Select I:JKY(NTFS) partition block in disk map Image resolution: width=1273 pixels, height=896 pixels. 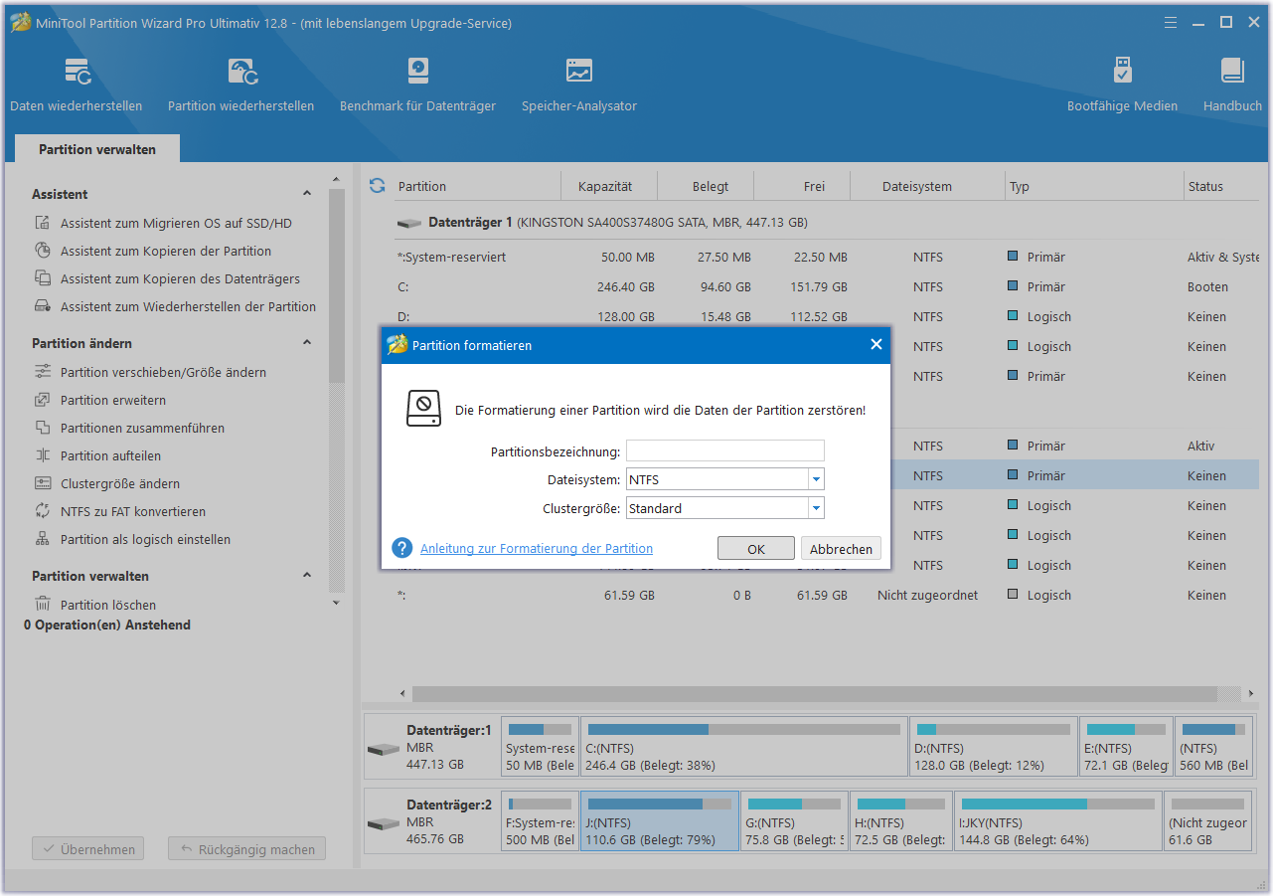click(x=1057, y=821)
